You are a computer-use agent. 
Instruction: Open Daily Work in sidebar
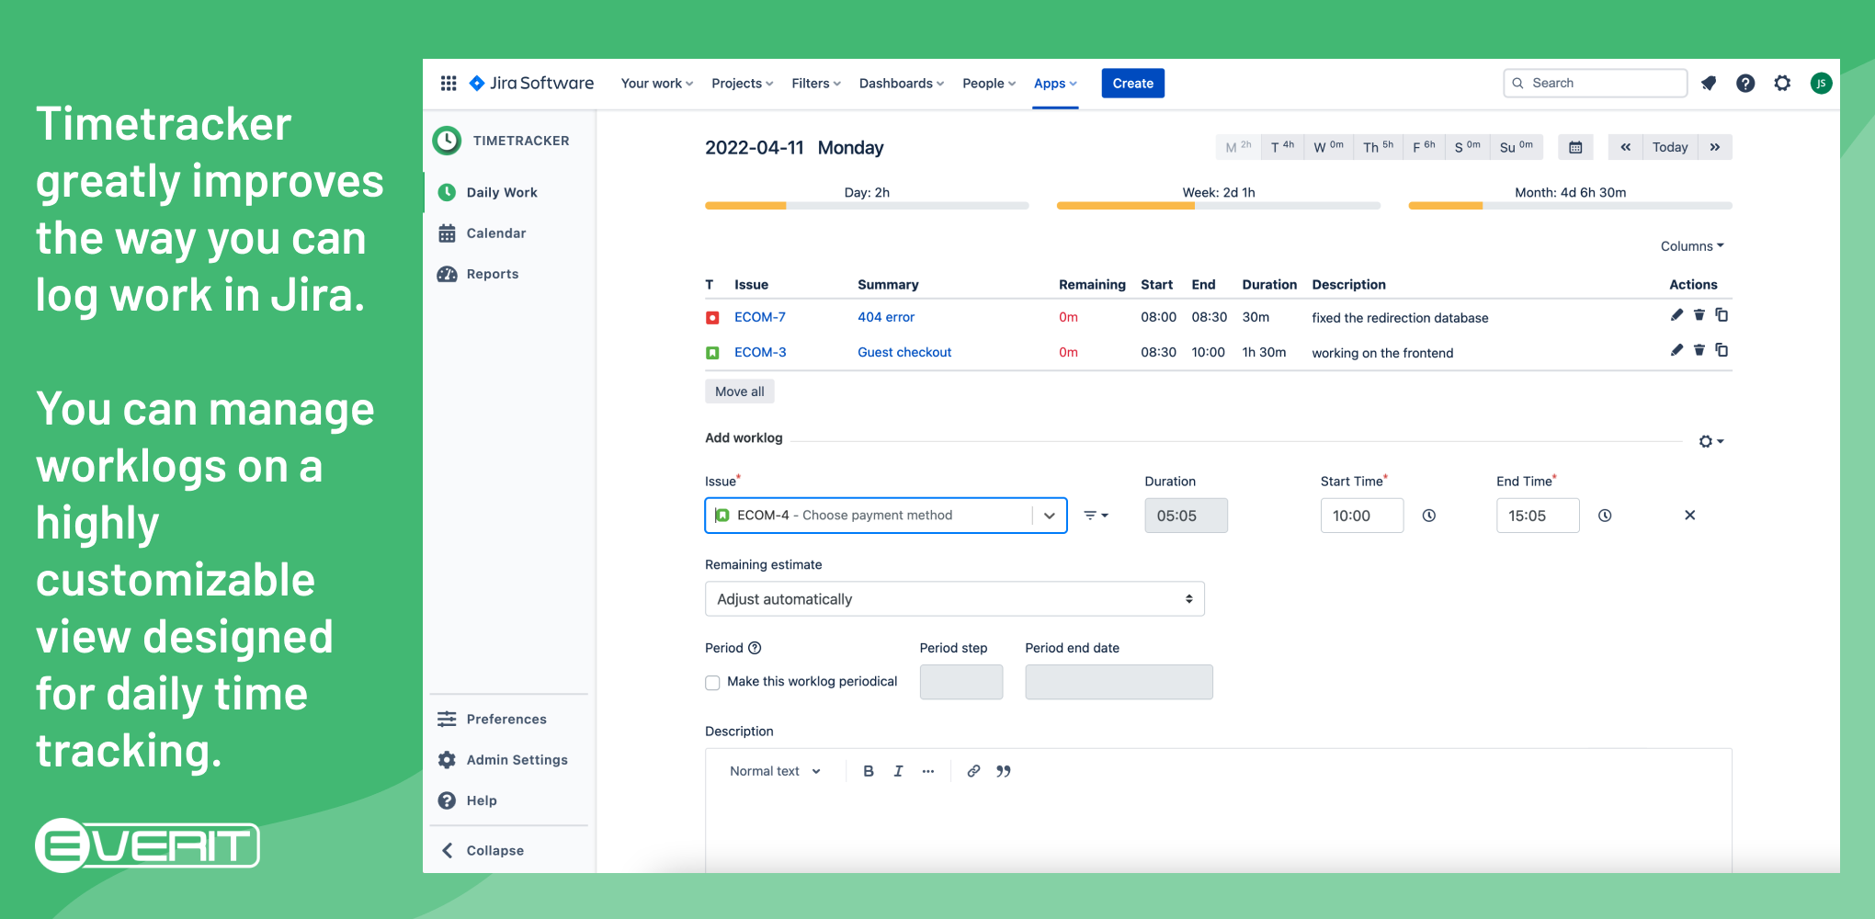click(502, 192)
